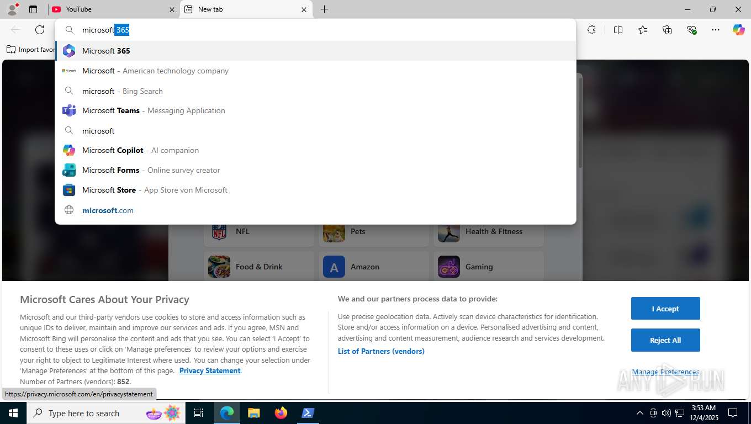The height and width of the screenshot is (424, 751).
Task: Click the Reject All button
Action: [665, 340]
